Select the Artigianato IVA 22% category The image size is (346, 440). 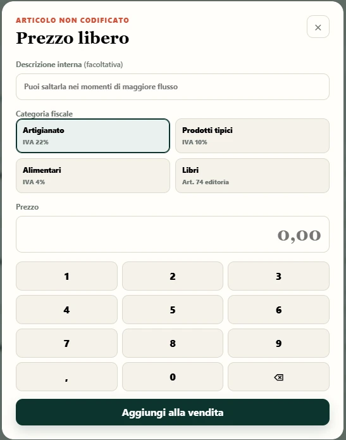click(93, 136)
